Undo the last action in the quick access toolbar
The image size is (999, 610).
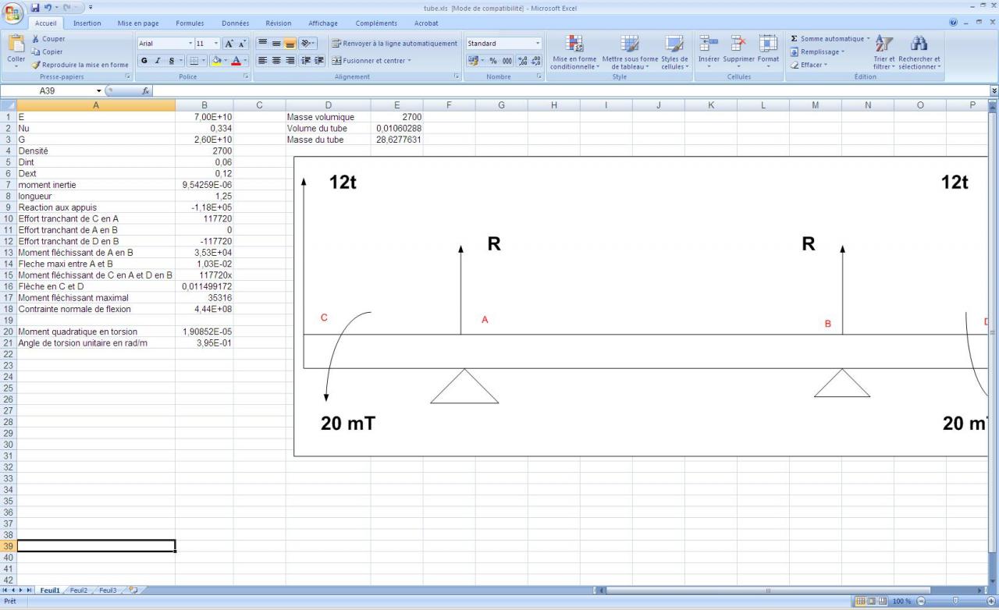pos(48,7)
